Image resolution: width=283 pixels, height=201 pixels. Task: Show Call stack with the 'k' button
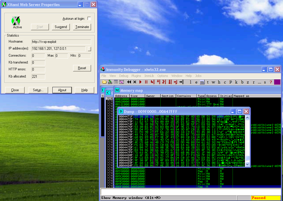click(236, 82)
